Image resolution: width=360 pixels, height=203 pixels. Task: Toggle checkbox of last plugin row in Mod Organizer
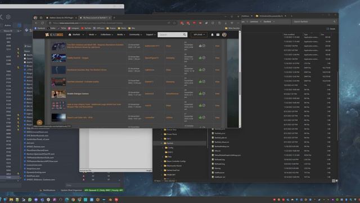pos(25,179)
